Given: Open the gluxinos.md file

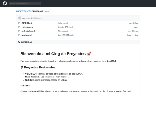Looking at the screenshot, I should pos(27,35).
